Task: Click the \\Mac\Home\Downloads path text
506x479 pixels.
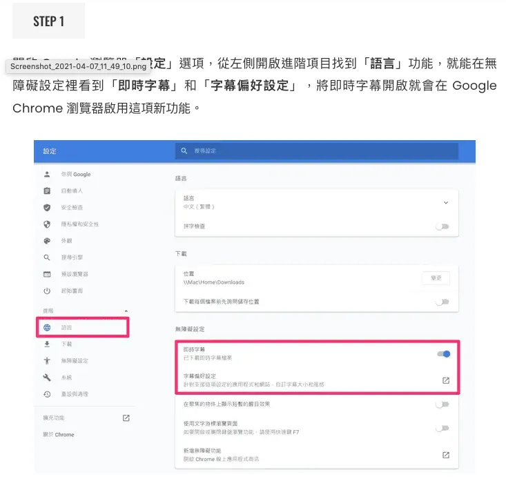Action: [213, 282]
